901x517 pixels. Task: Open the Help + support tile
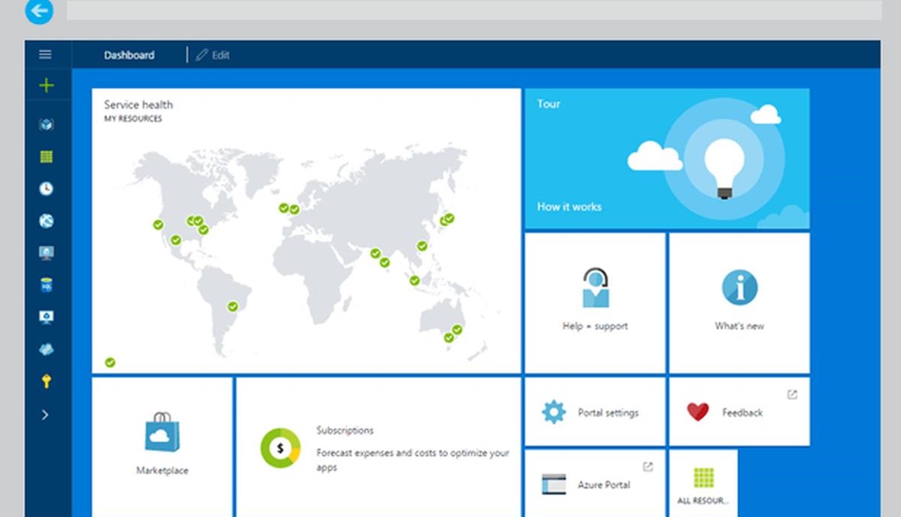(595, 302)
